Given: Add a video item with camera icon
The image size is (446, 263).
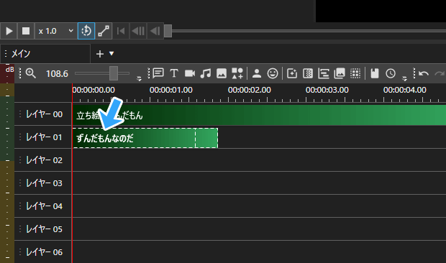Looking at the screenshot, I should (x=190, y=73).
